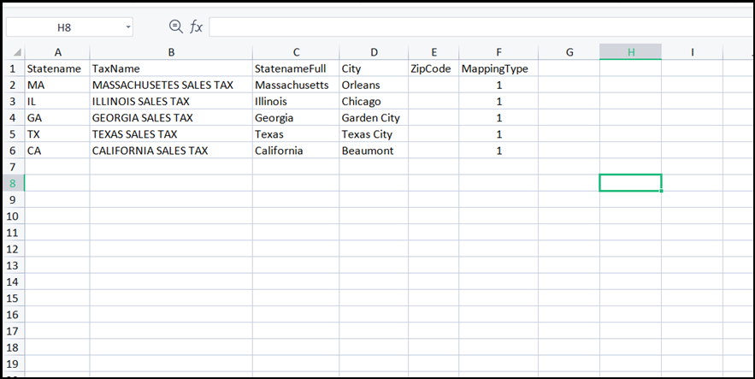Viewport: 755px width, 379px height.
Task: Click the active cell H8
Action: pos(631,183)
